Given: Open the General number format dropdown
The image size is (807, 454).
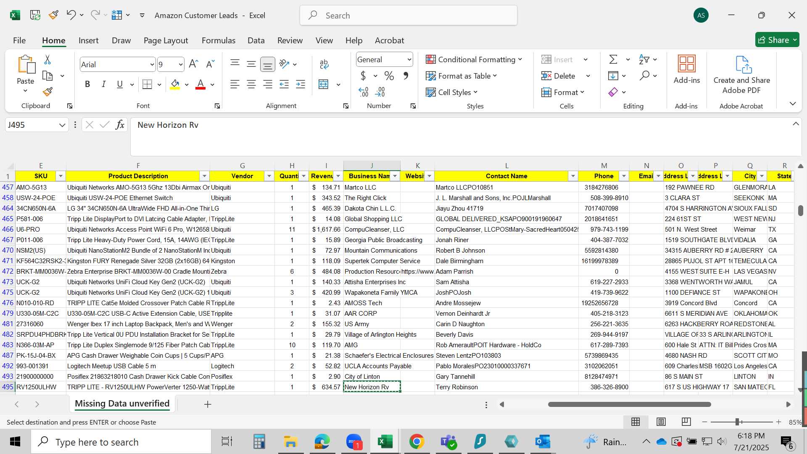Looking at the screenshot, I should pyautogui.click(x=409, y=59).
